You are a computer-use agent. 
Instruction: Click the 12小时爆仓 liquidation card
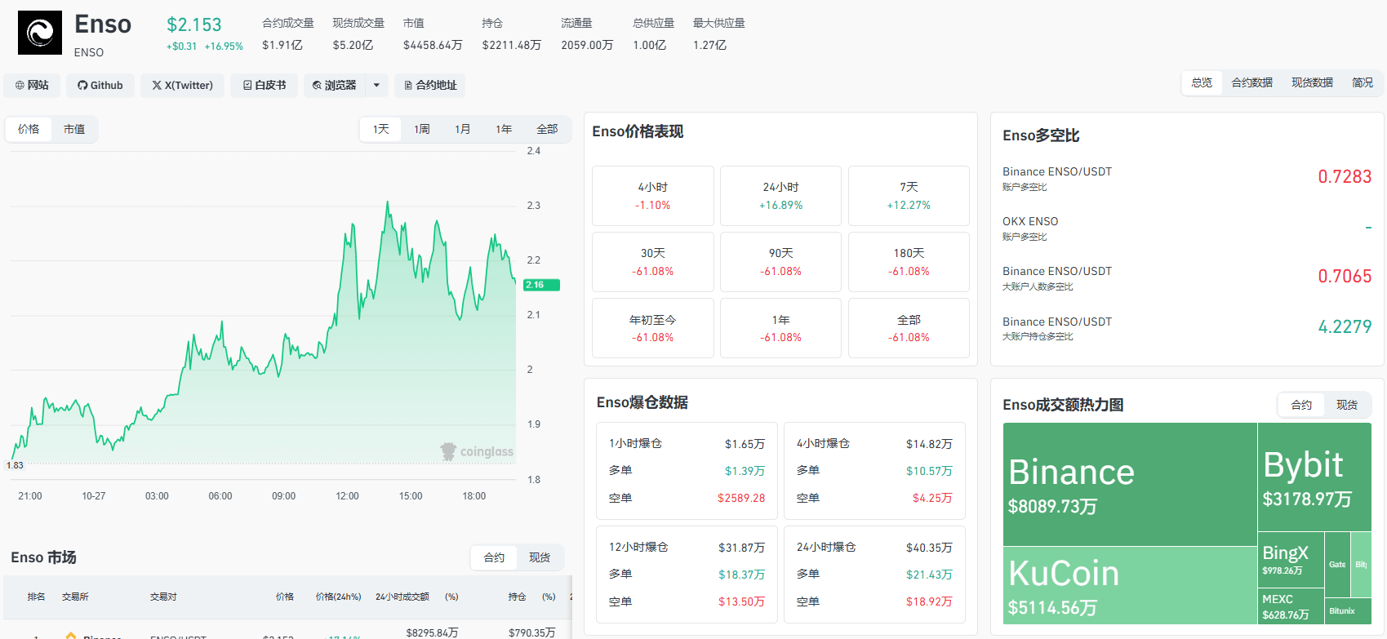[687, 575]
